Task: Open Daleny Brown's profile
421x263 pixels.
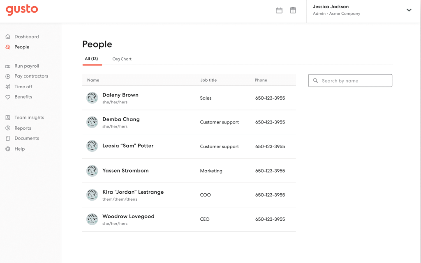Action: point(120,95)
